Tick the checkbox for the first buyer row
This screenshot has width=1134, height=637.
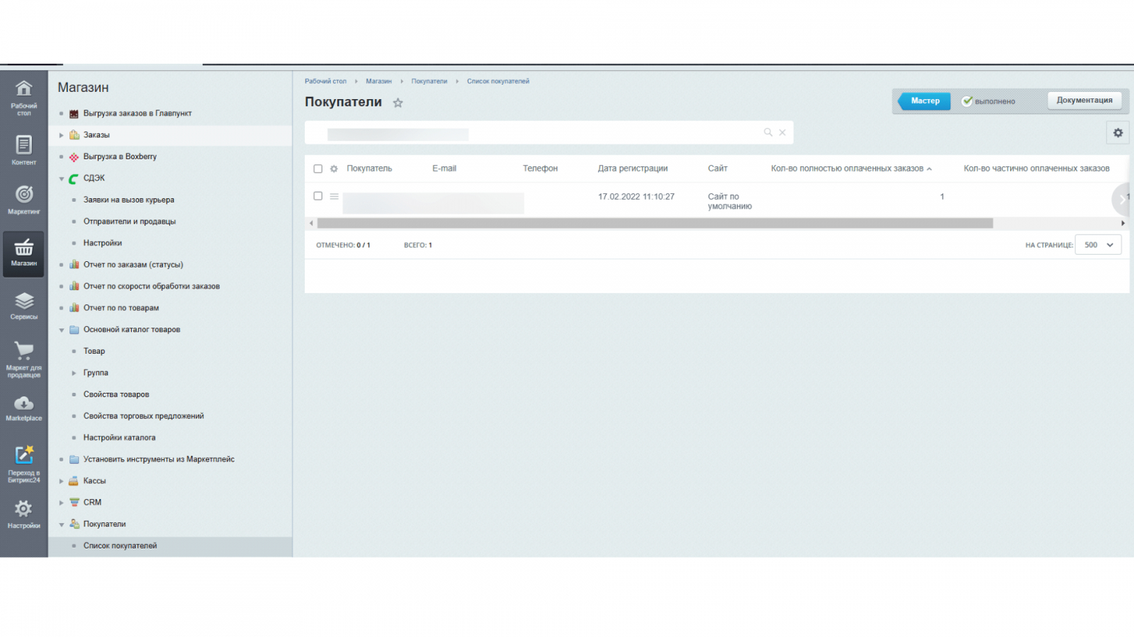318,196
